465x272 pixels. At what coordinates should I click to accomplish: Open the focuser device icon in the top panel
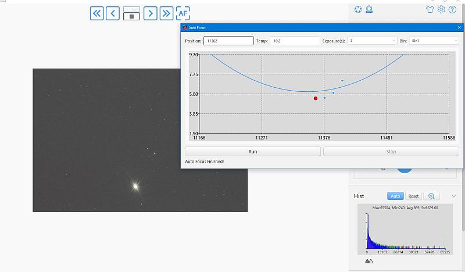pos(369,9)
